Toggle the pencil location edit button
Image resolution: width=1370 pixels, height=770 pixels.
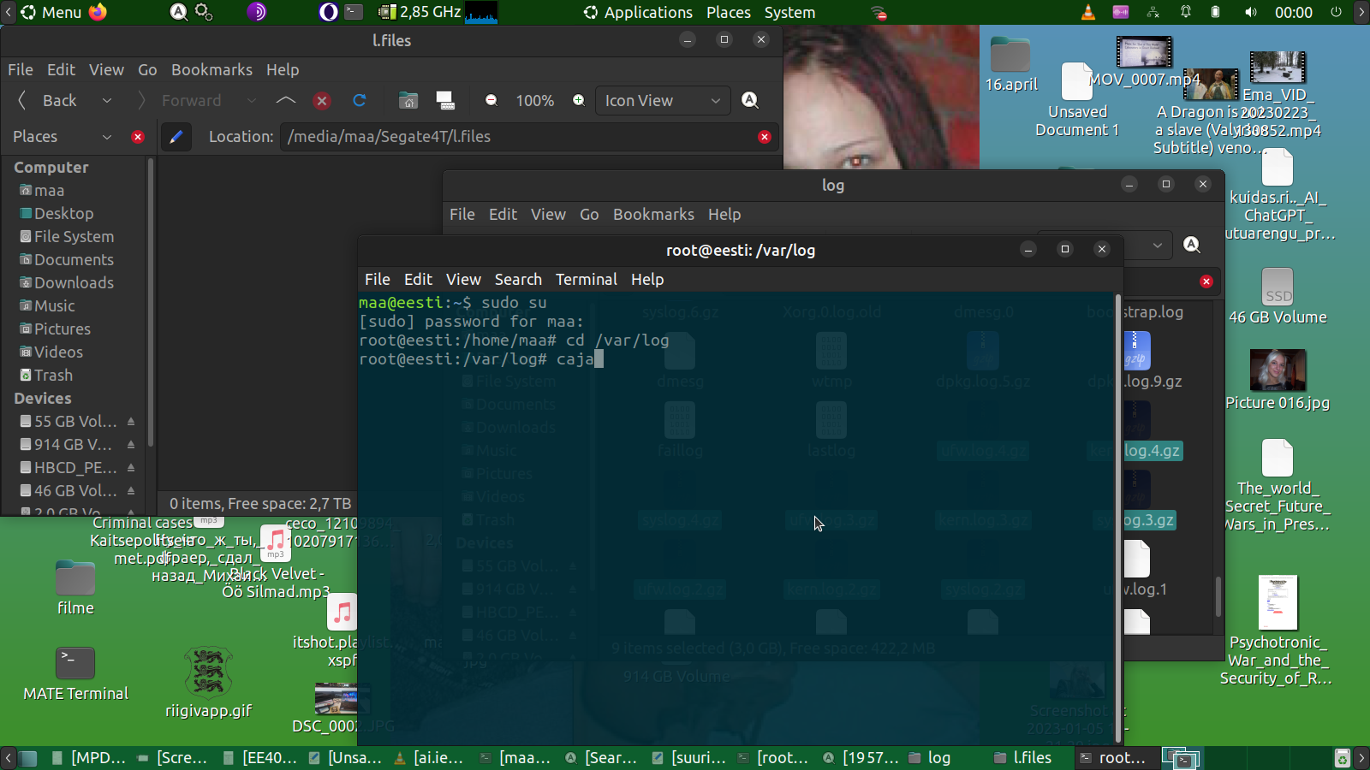point(176,137)
